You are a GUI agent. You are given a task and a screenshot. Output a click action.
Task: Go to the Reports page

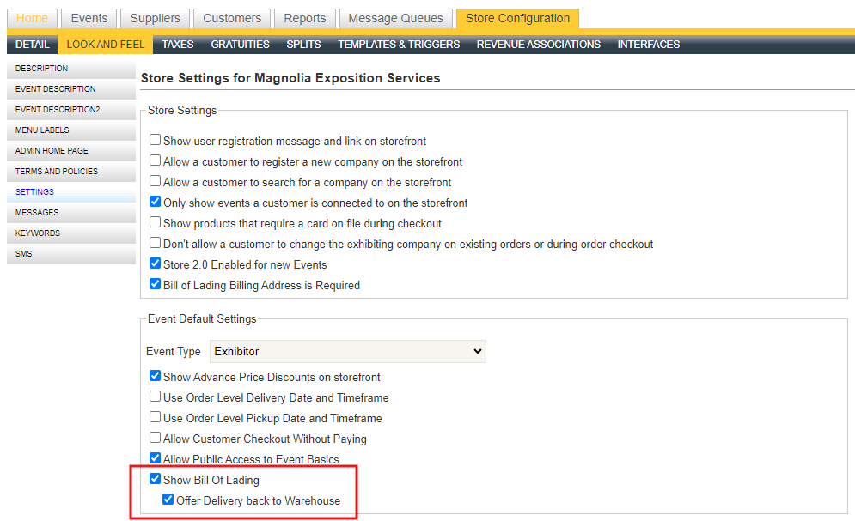tap(303, 18)
